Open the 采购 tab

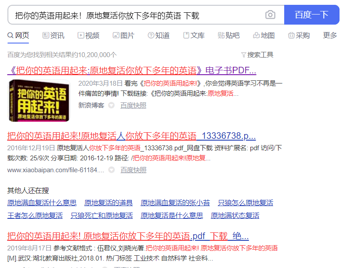(x=299, y=36)
